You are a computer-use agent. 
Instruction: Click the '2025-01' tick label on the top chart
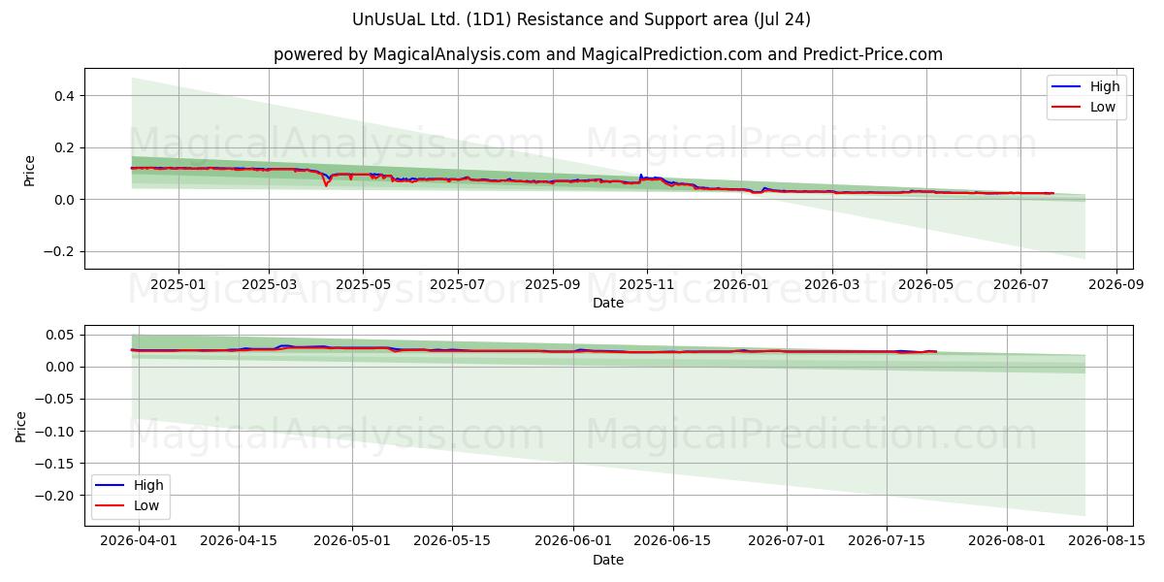(x=178, y=284)
